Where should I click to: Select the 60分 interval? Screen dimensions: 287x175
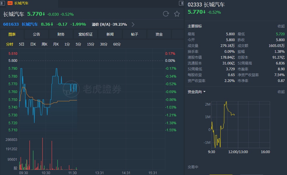(x=117, y=44)
